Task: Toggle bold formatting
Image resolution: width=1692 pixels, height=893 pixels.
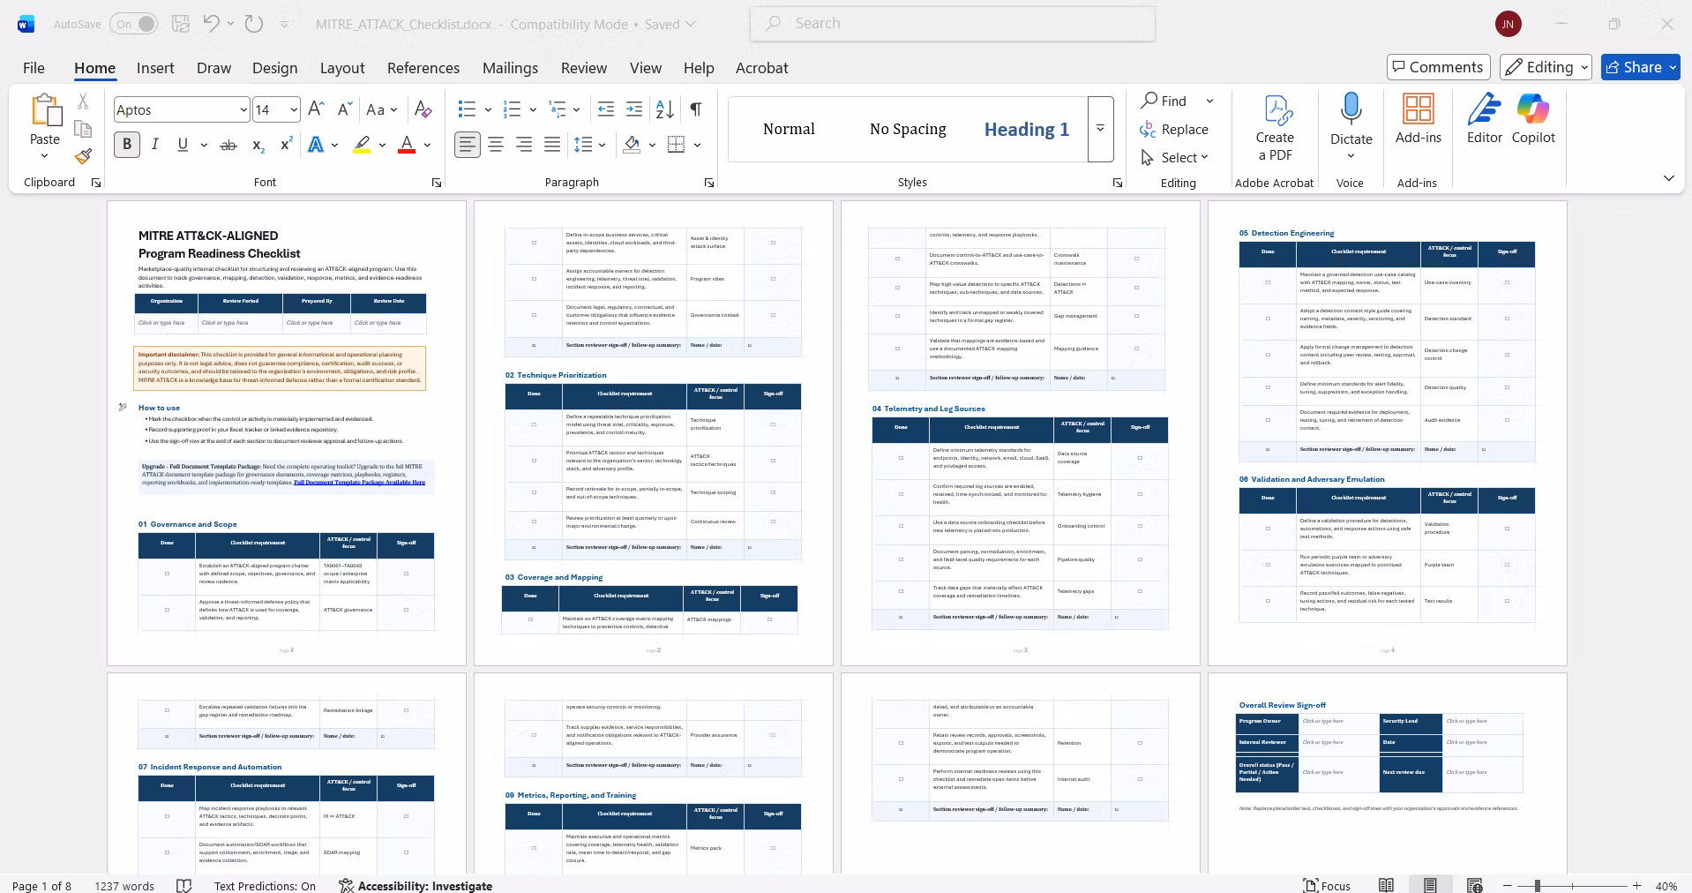Action: (x=126, y=145)
